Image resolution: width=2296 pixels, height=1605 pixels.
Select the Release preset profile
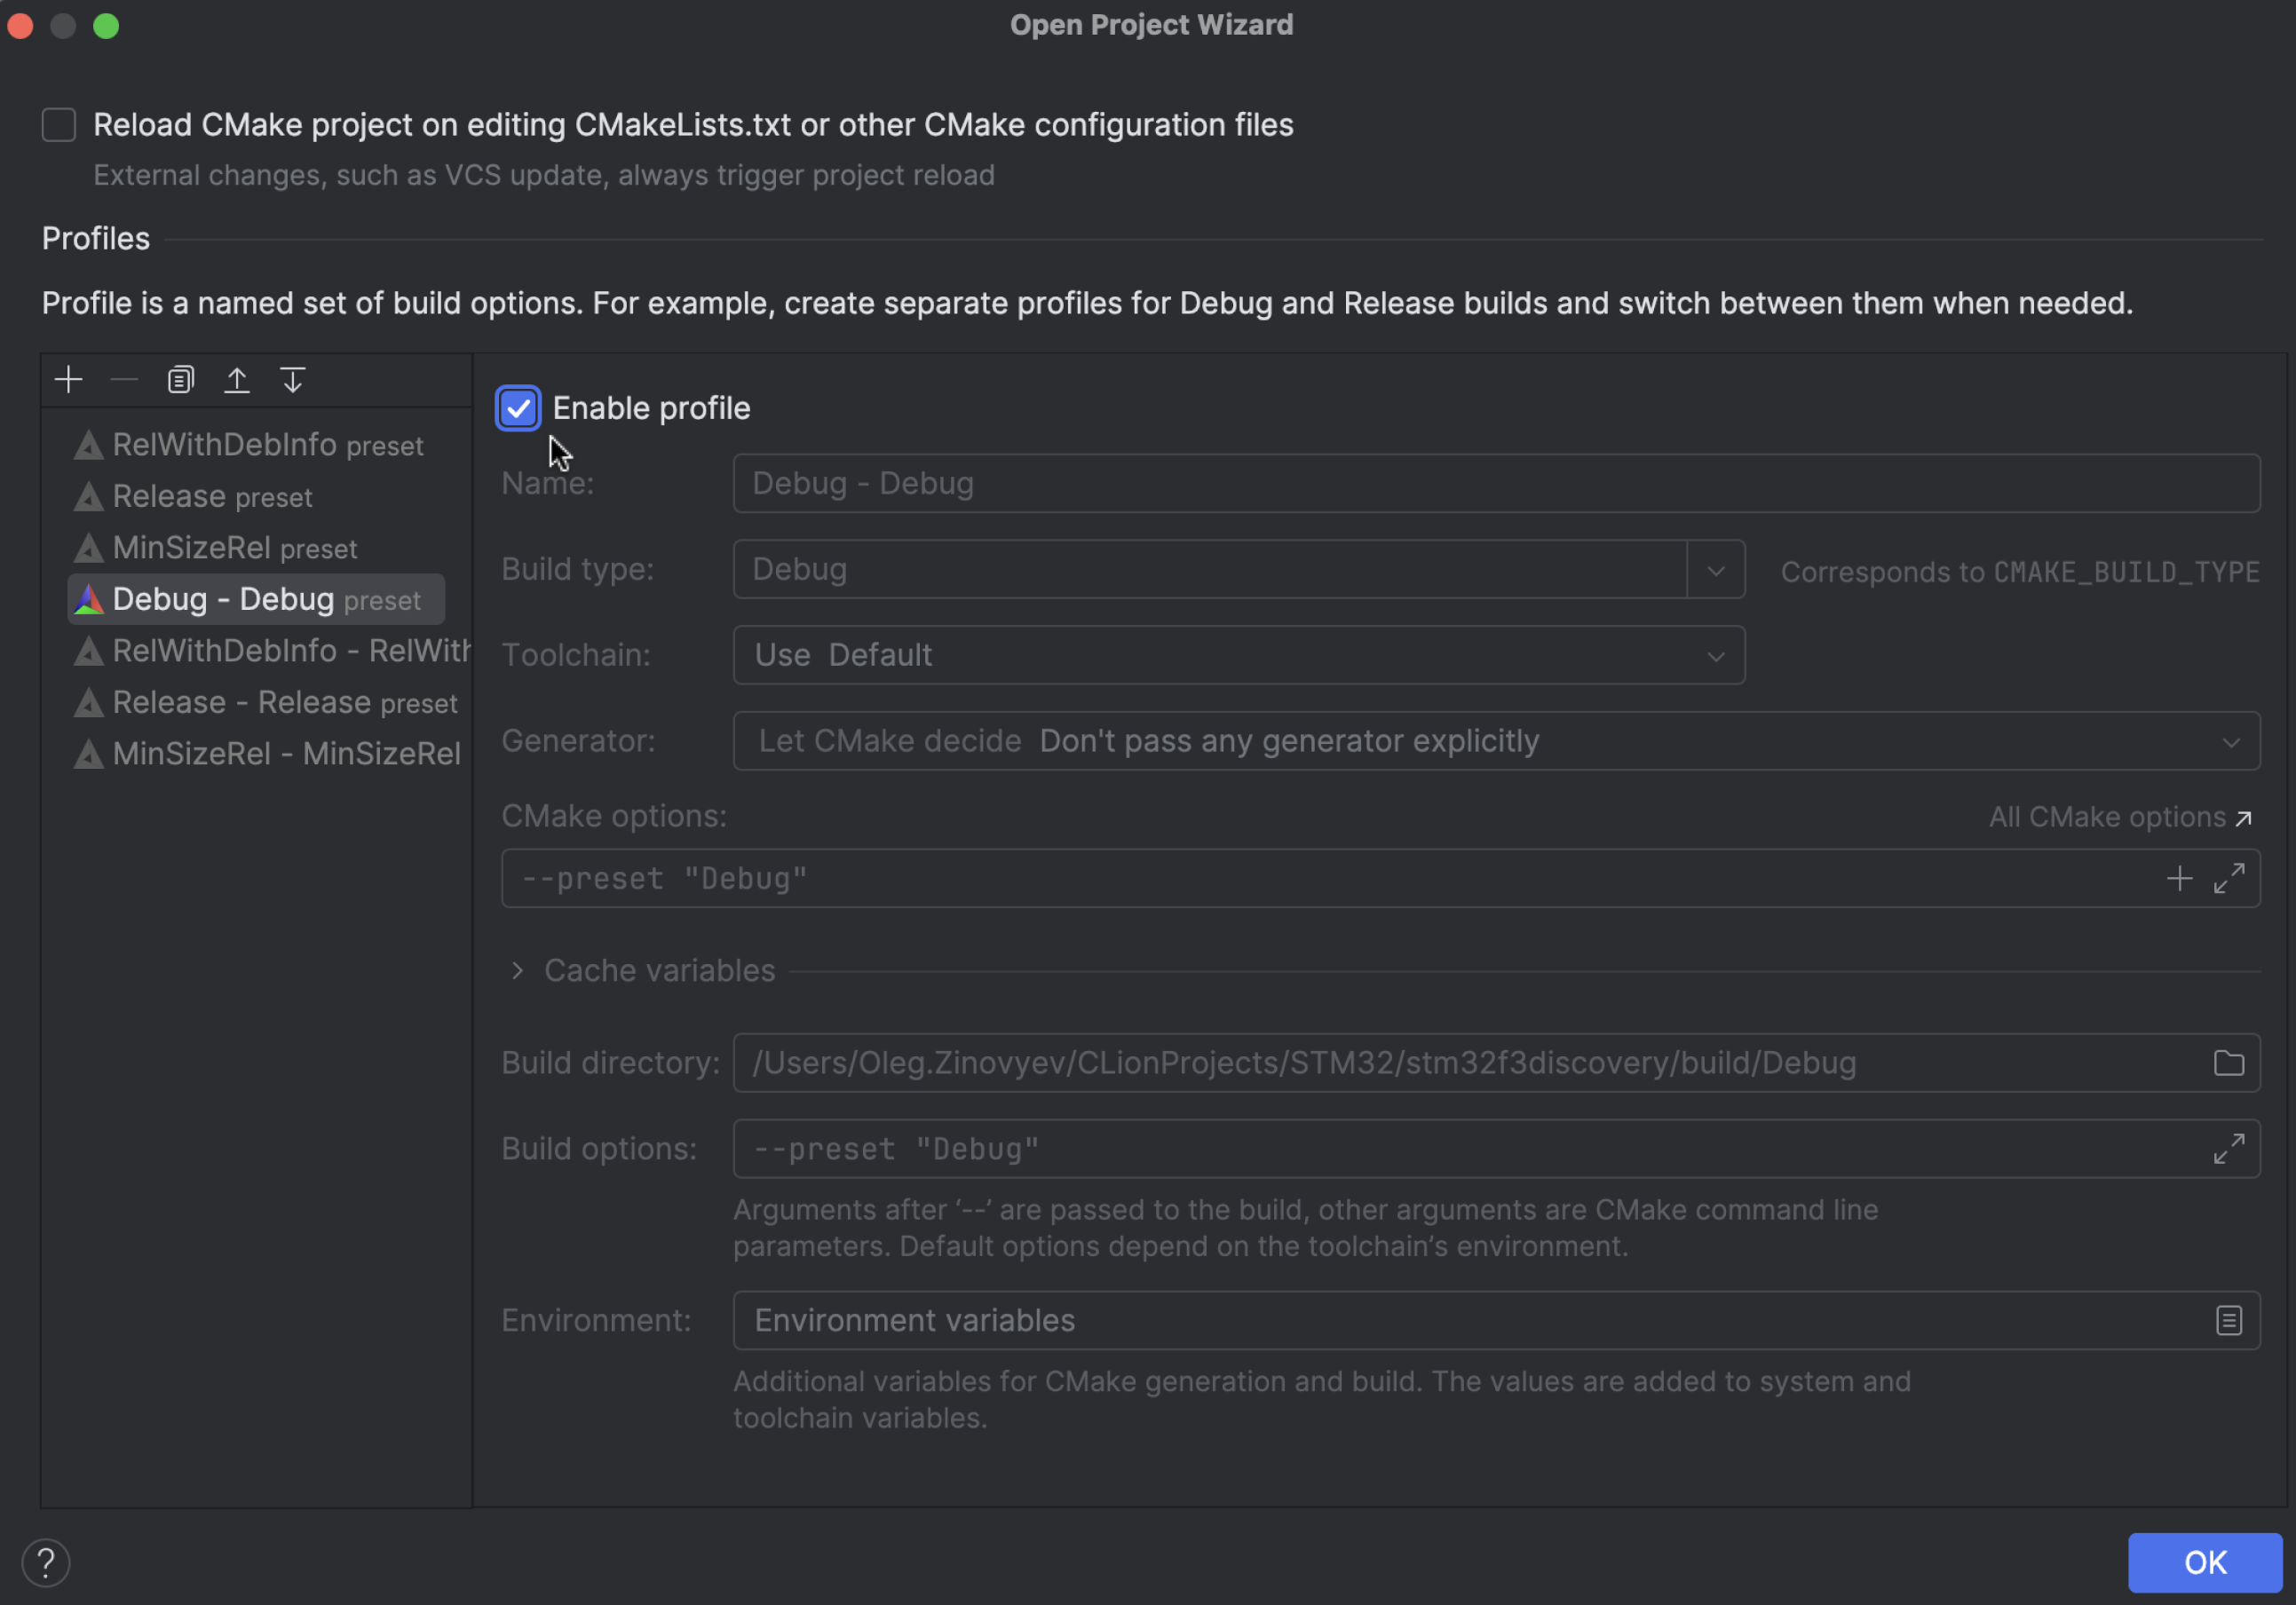tap(212, 496)
